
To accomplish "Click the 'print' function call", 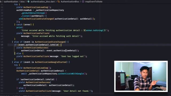I will (x=19, y=27).
